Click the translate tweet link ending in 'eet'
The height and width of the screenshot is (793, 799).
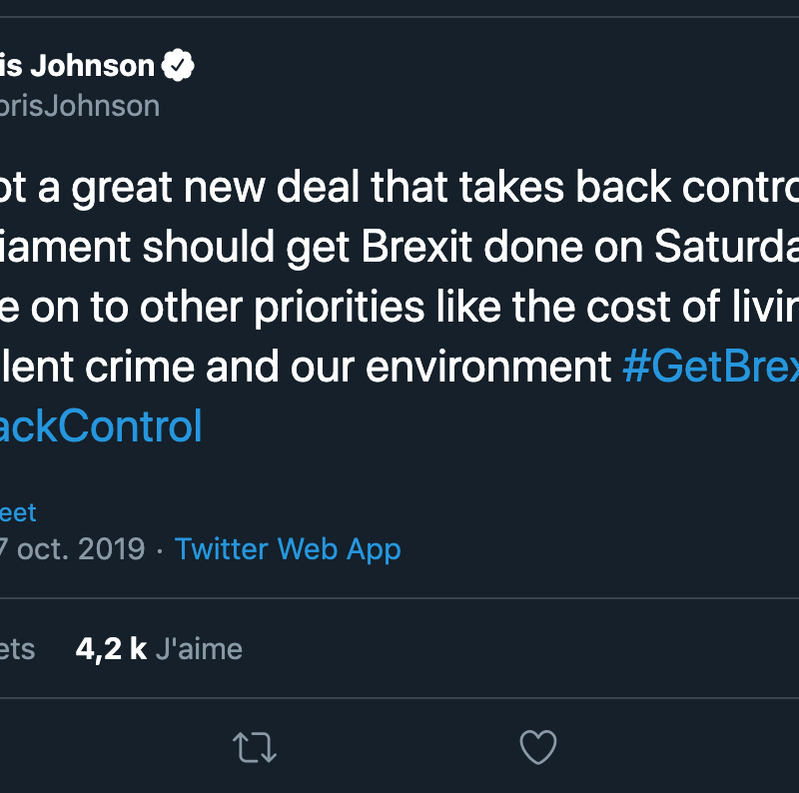tap(18, 512)
